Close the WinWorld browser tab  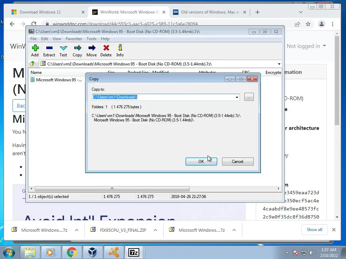coord(164,12)
